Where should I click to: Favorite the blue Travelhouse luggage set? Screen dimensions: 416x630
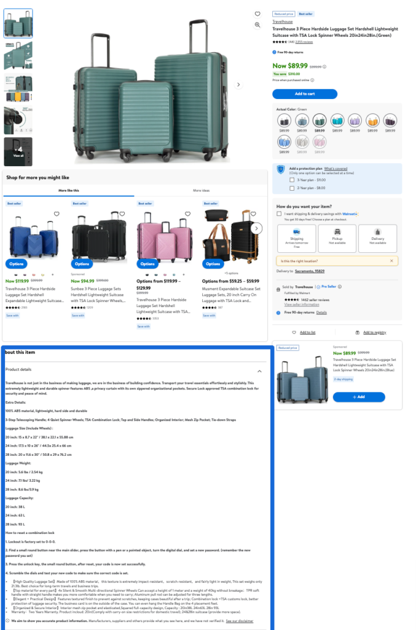pyautogui.click(x=57, y=213)
